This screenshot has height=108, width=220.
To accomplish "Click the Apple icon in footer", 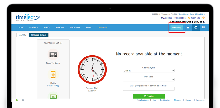I will (x=23, y=100).
